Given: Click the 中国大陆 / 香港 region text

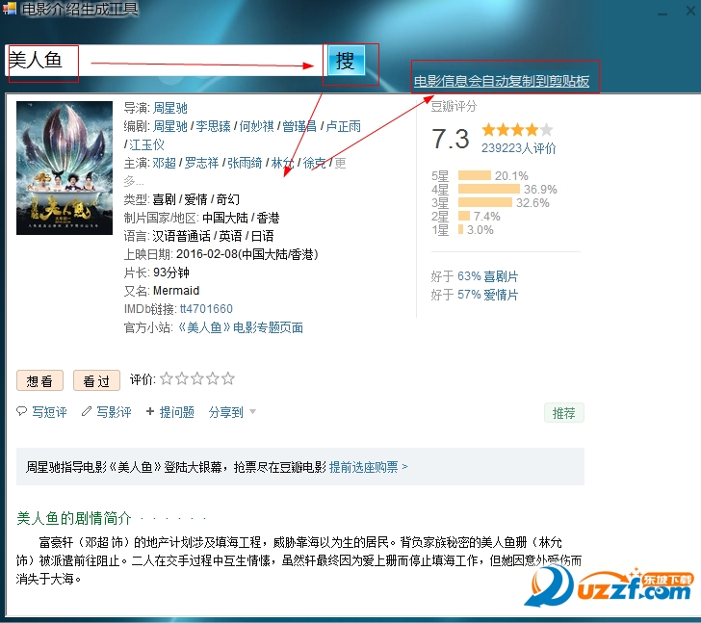Looking at the screenshot, I should pyautogui.click(x=241, y=218).
